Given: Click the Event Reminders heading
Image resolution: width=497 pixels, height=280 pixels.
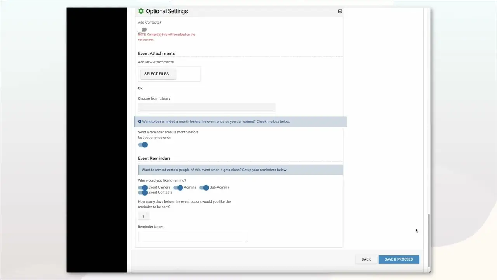Looking at the screenshot, I should pos(154,158).
